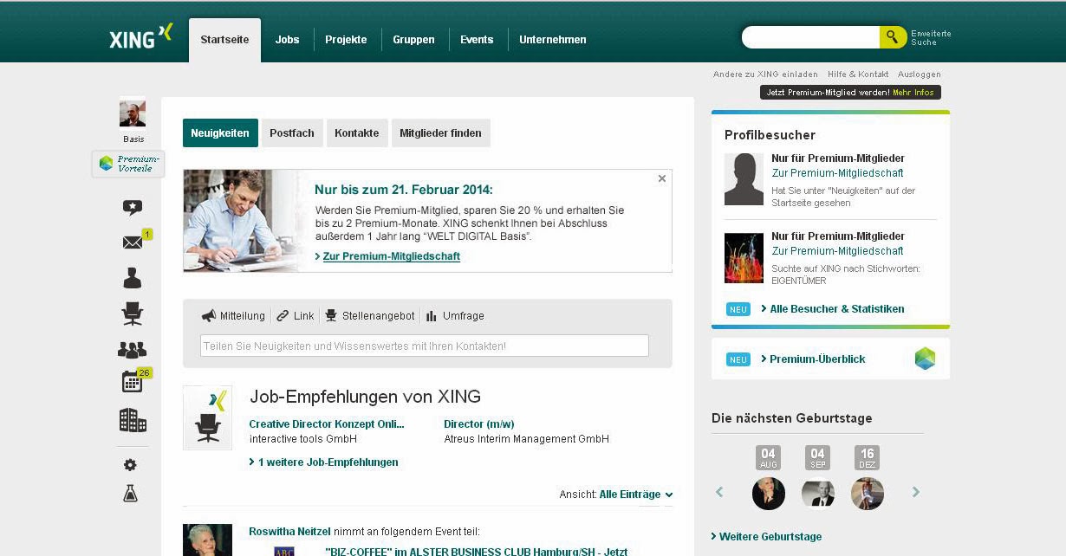Click the Teilen Sie Neuigkeiten status field
Screen dimensions: 1066x556
(425, 346)
